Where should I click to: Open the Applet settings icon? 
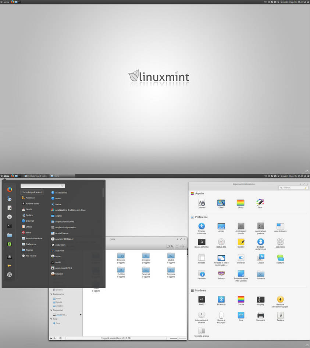[x=221, y=227]
